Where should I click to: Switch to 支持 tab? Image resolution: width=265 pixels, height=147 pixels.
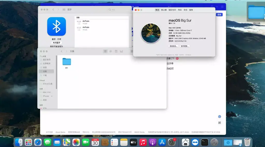click(185, 10)
